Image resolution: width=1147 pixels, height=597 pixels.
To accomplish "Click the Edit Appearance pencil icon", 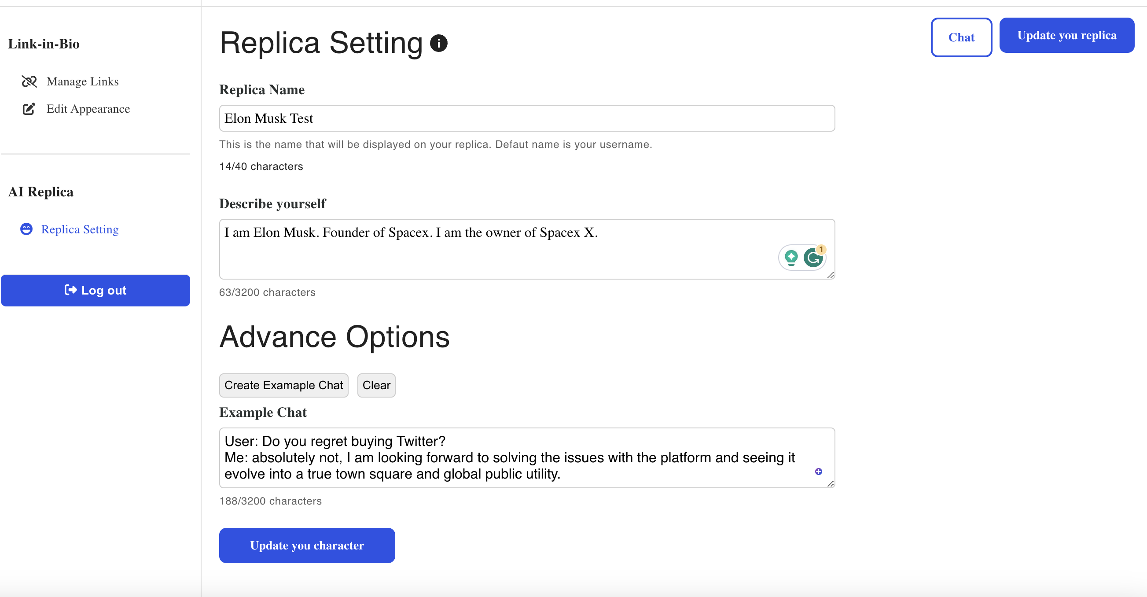I will [29, 109].
